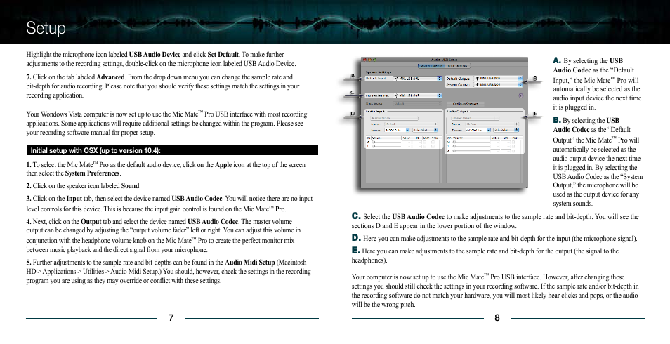Toggle Thru checkbox on Audio Input M row
The height and width of the screenshot is (344, 670).
pyautogui.click(x=433, y=143)
